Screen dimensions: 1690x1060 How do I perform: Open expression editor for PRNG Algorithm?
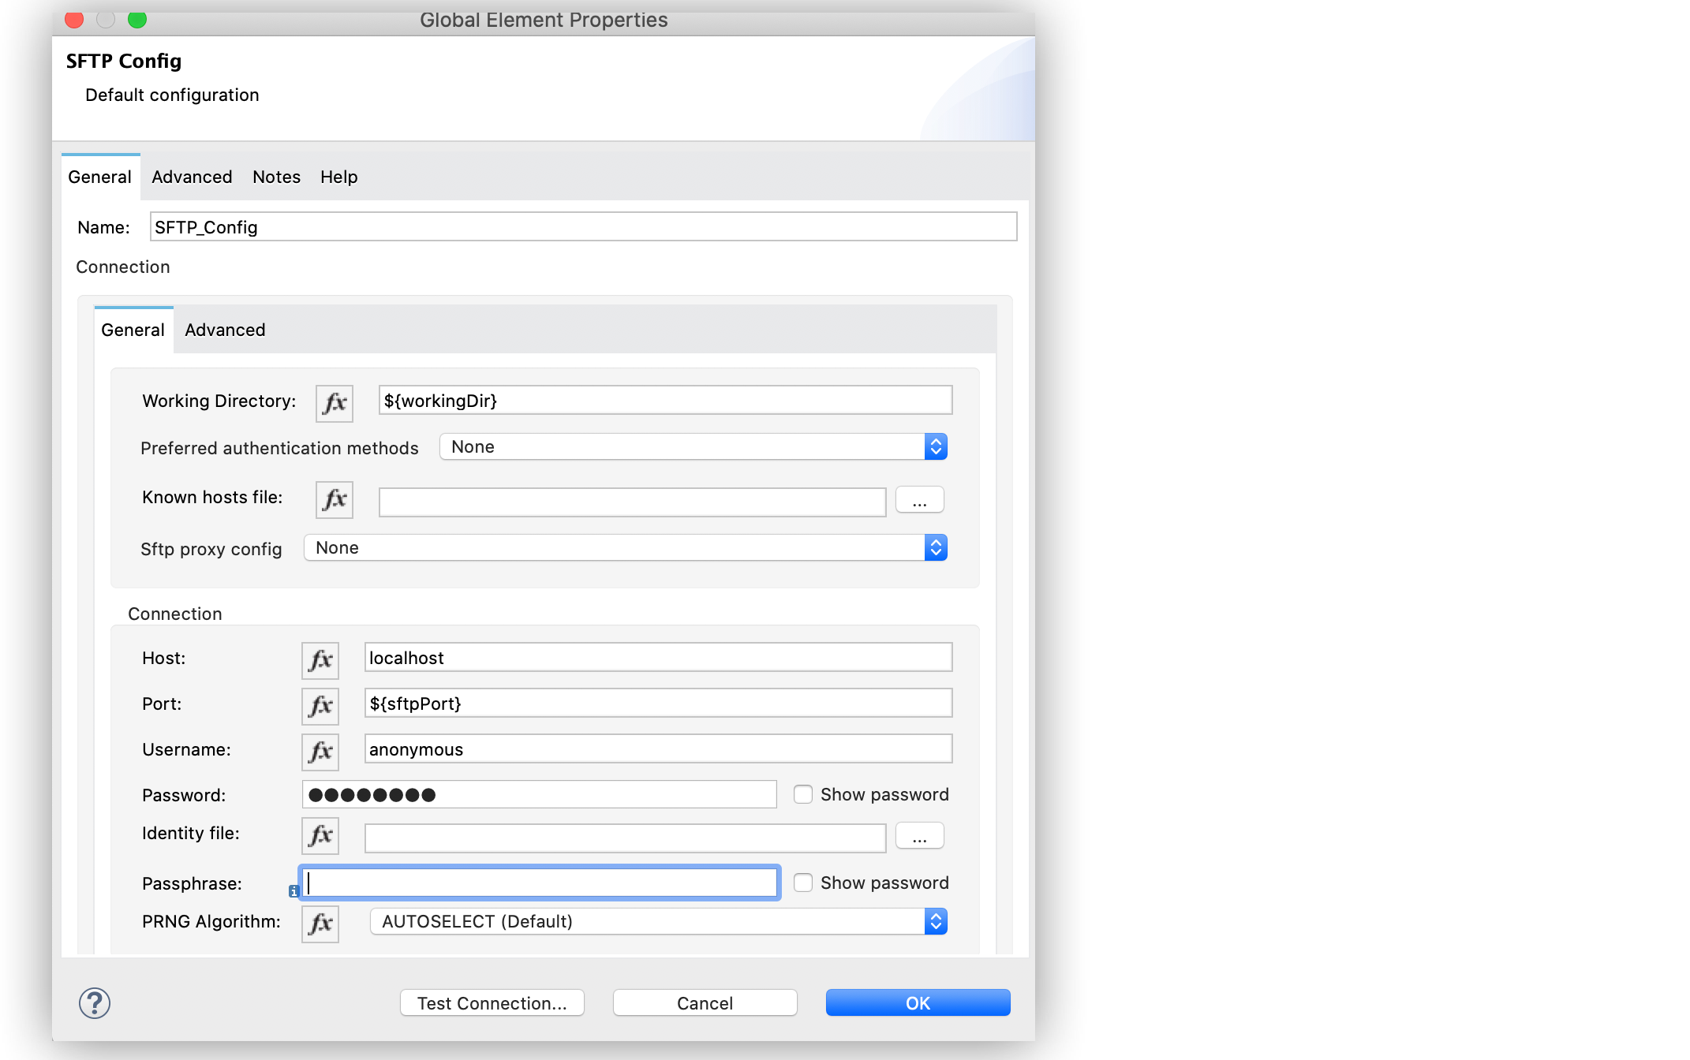click(319, 924)
